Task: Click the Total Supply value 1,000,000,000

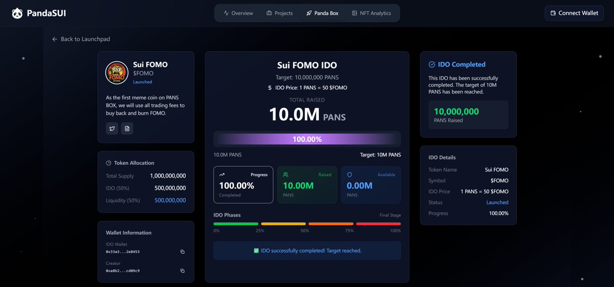Action: 168,176
